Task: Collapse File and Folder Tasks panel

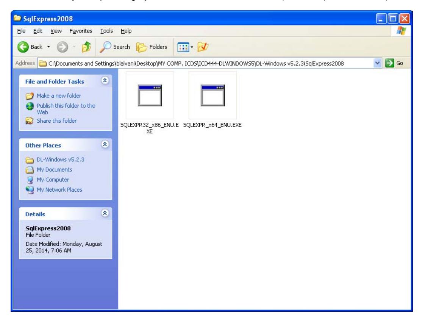Action: point(105,80)
